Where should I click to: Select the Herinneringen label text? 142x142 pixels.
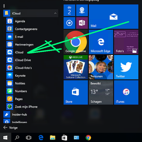[x=24, y=44]
